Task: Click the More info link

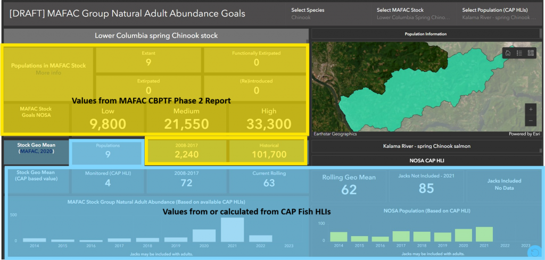Action: pos(48,73)
